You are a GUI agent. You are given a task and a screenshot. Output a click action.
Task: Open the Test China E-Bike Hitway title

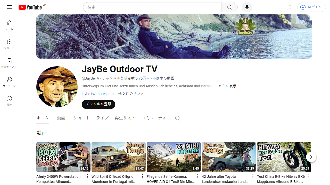[280, 179]
